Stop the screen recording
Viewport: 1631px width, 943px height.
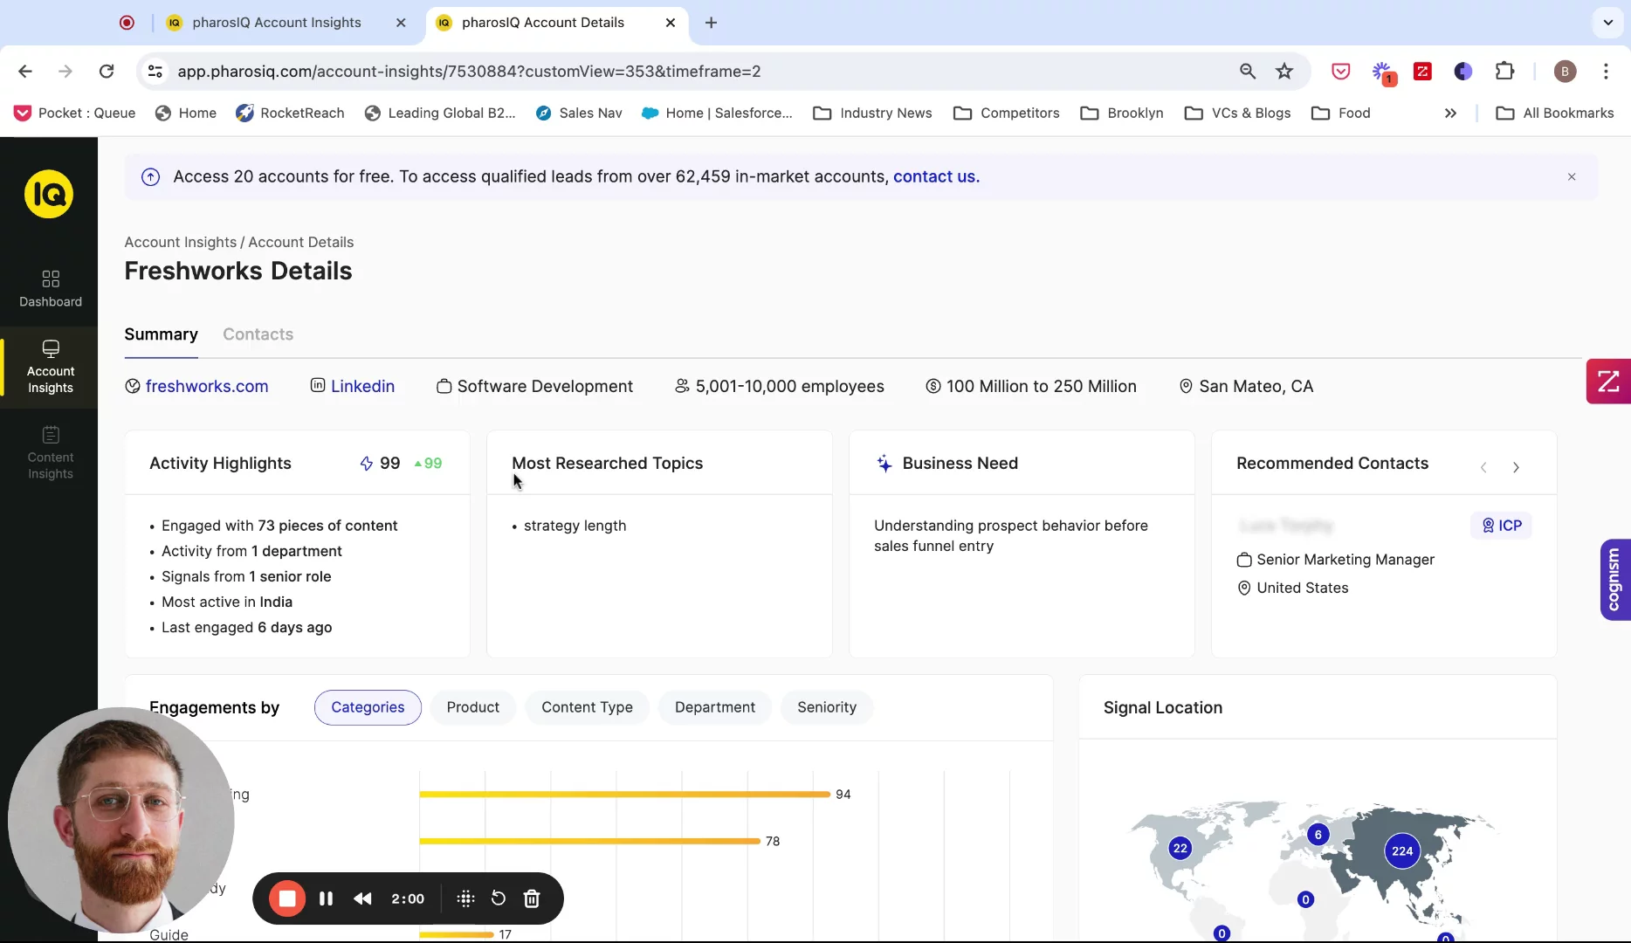287,898
